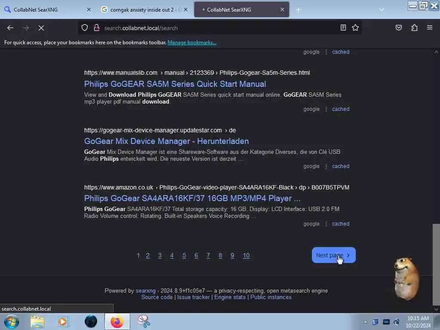Image resolution: width=440 pixels, height=330 pixels.
Task: Open the Firefox hamburger application menu
Action: (430, 27)
